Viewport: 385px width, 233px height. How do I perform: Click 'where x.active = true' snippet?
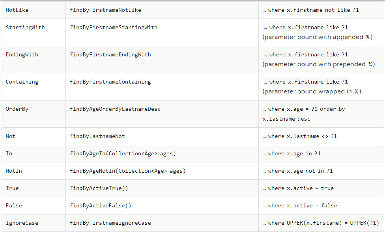[301, 188]
